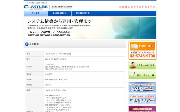
Task: Click the fiscal date 3月31日
Action: (x=48, y=85)
